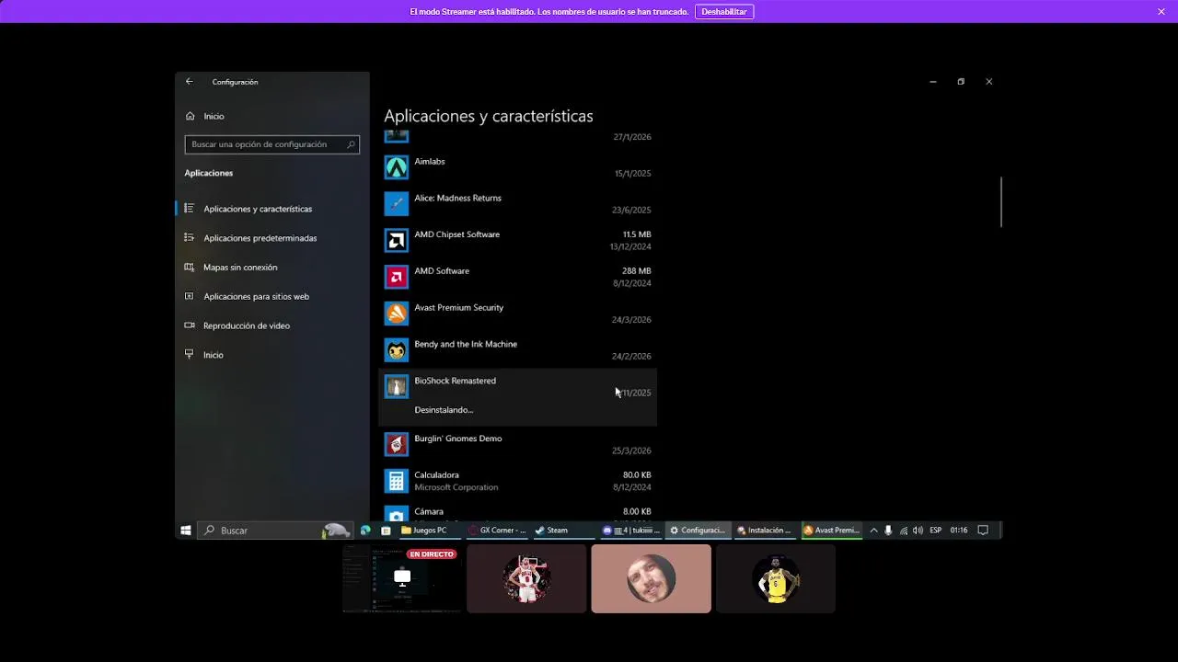Switch to Avast Premium in the taskbar

coord(832,531)
